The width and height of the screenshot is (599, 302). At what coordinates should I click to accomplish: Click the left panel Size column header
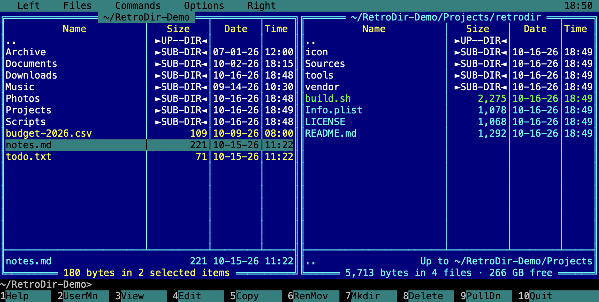178,29
